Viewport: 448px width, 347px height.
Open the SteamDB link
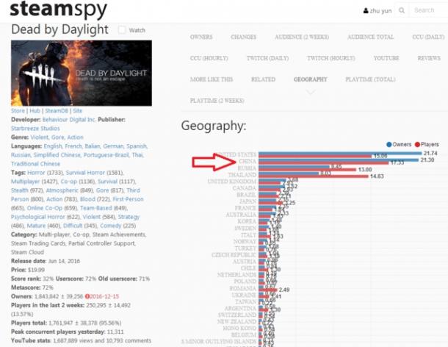pyautogui.click(x=57, y=111)
